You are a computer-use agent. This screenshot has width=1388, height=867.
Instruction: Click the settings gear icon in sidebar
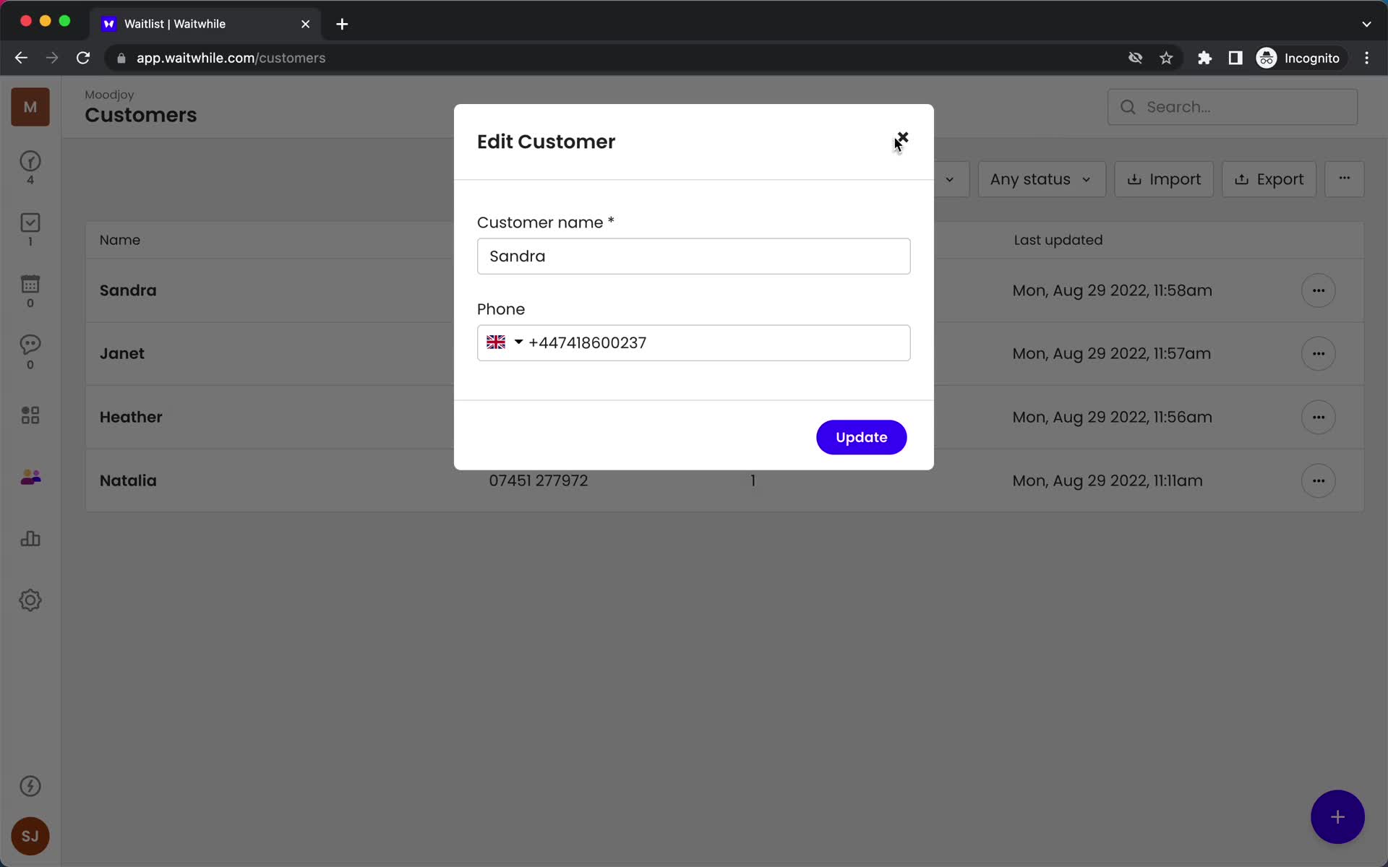click(30, 600)
